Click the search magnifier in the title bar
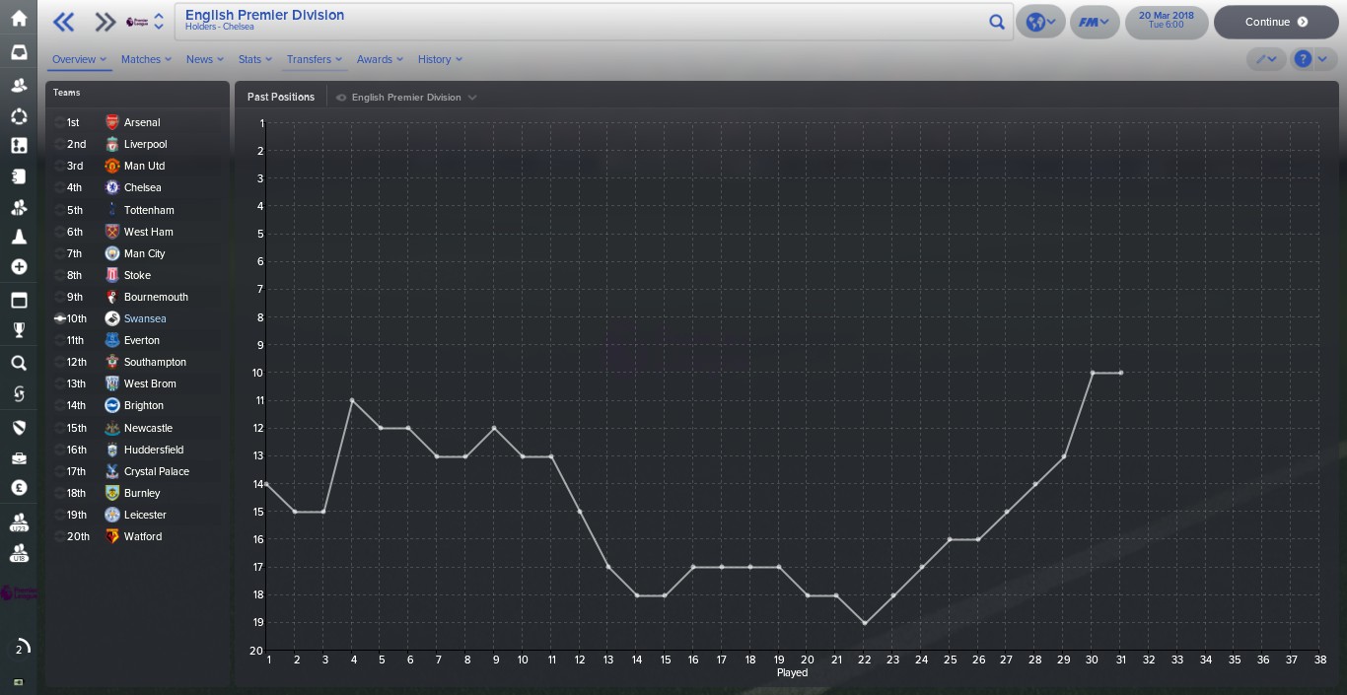 click(997, 22)
